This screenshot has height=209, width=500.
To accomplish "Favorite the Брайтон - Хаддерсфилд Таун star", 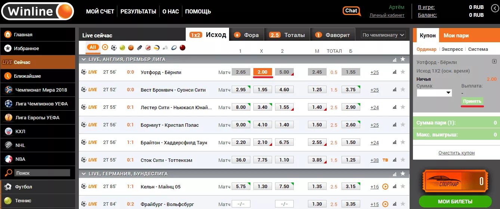I will (403, 142).
